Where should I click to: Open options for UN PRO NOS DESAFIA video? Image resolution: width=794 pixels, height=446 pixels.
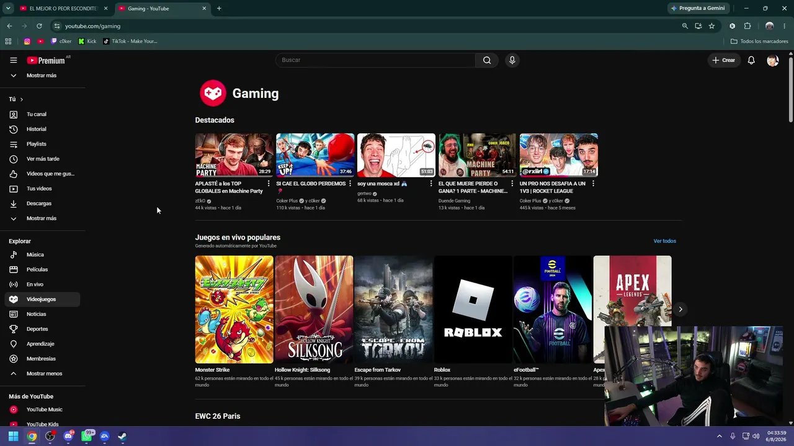(x=593, y=184)
